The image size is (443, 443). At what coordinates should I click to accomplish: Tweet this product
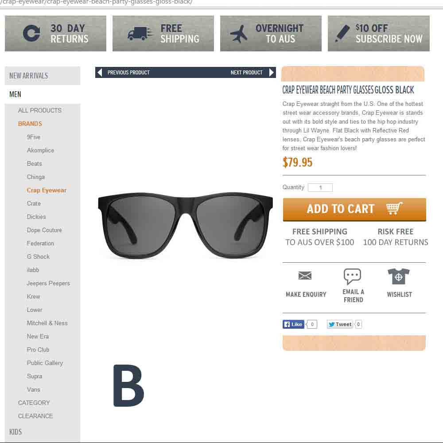pyautogui.click(x=340, y=324)
